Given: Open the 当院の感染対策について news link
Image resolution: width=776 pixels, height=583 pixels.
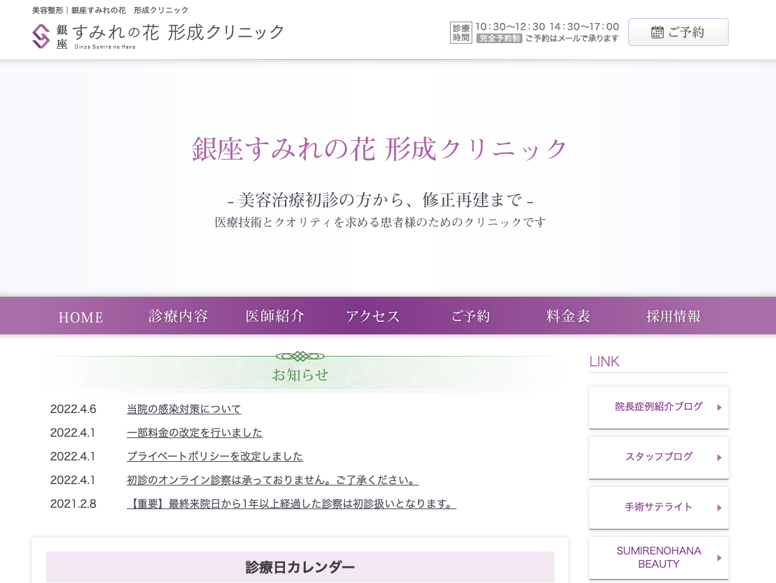Looking at the screenshot, I should pos(183,409).
